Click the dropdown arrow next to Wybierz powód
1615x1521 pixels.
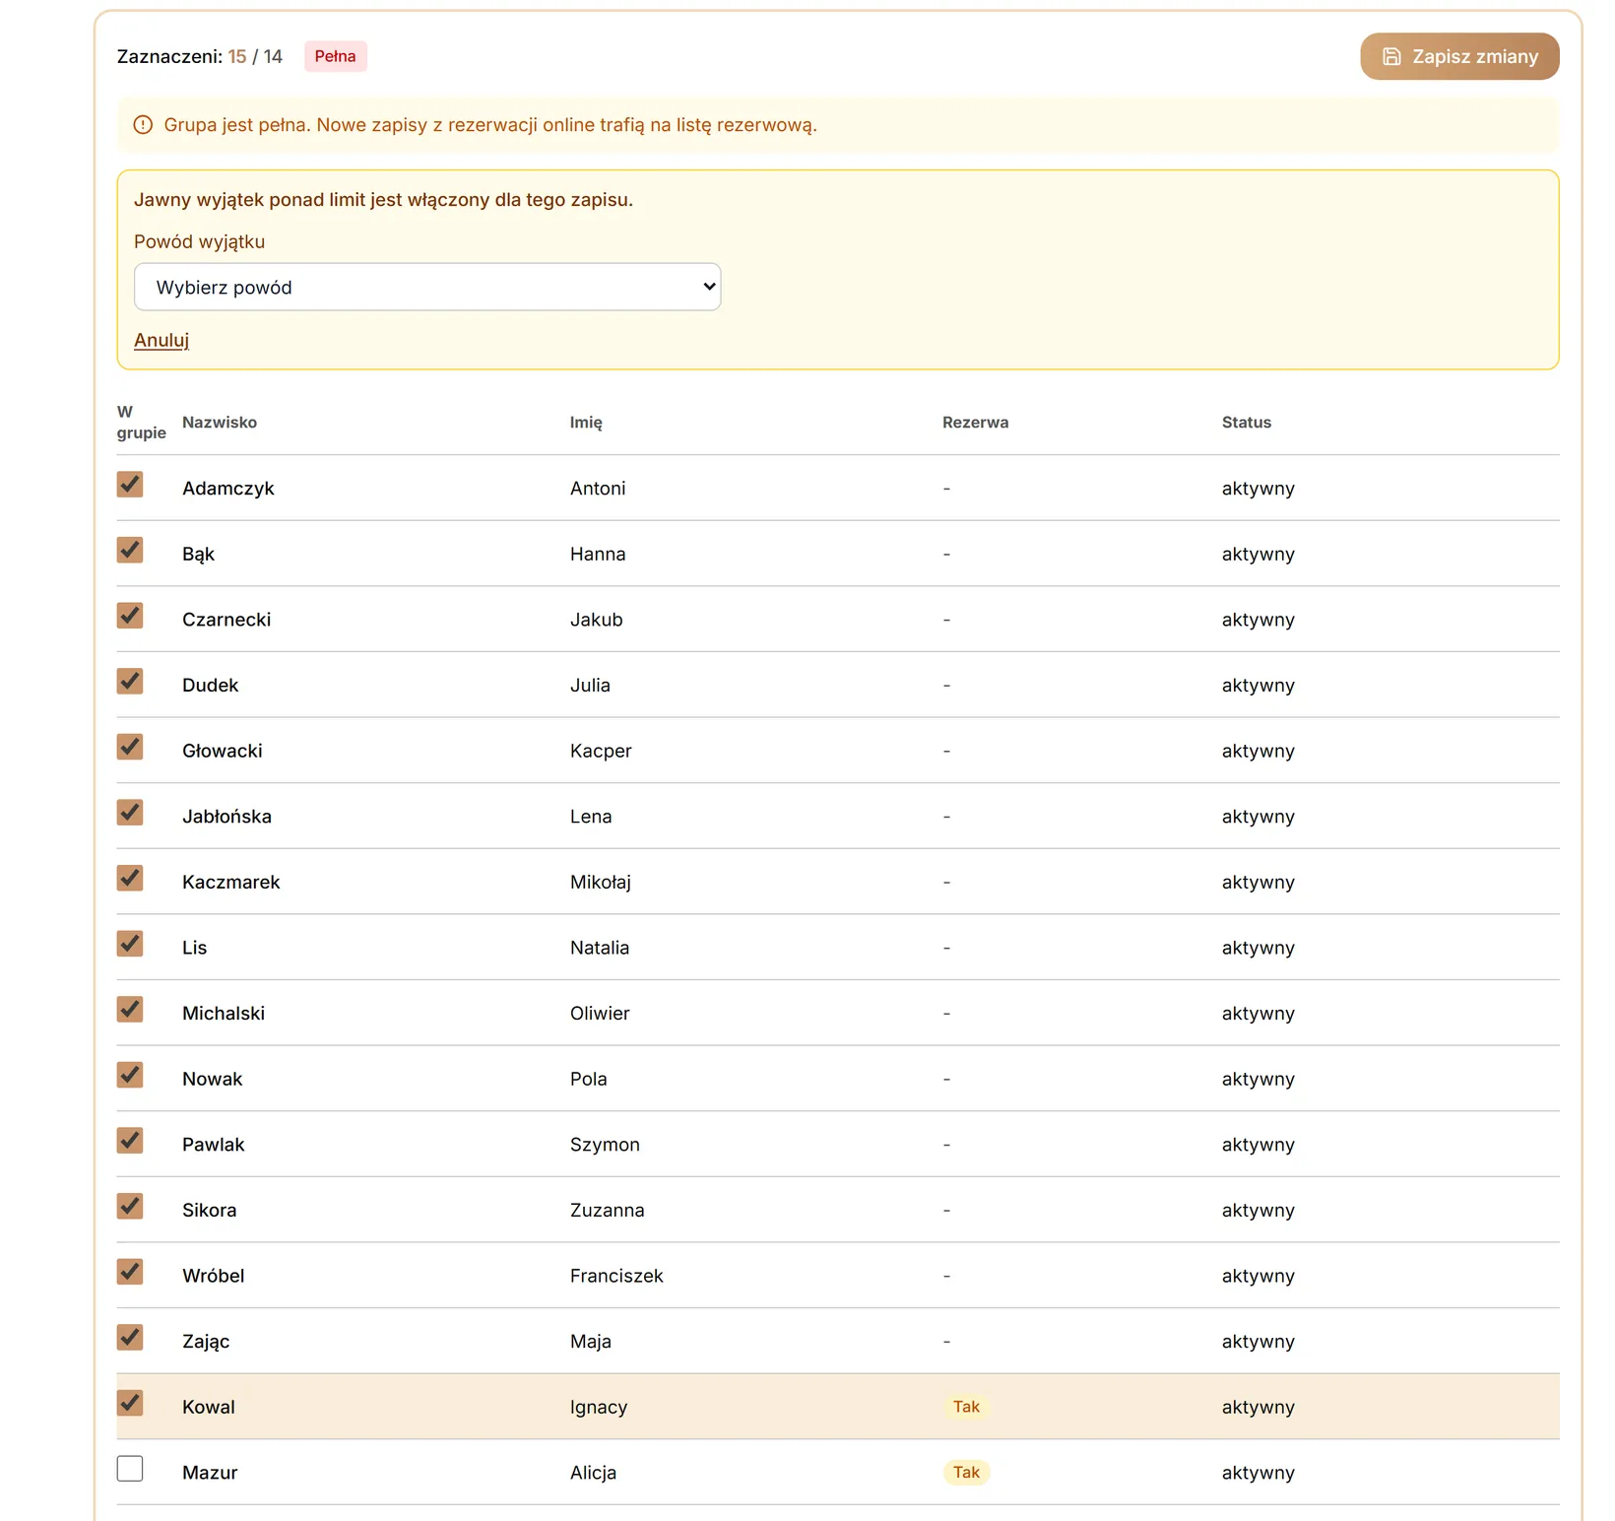click(708, 287)
